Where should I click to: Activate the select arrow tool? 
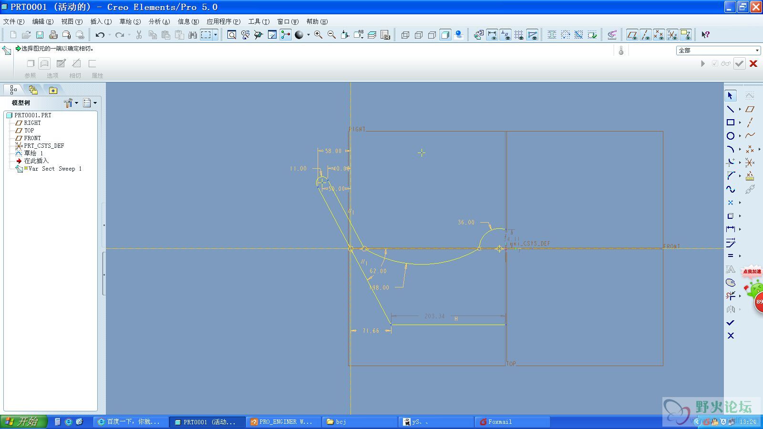(730, 96)
